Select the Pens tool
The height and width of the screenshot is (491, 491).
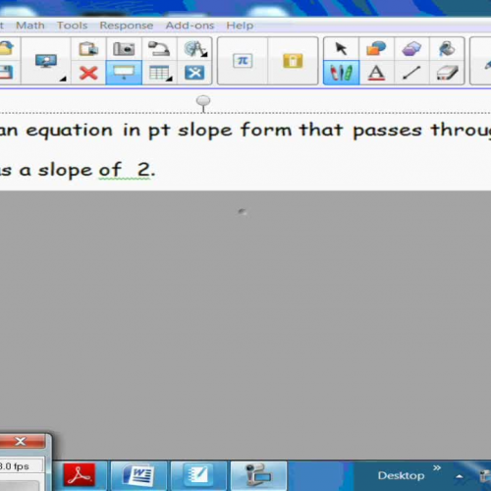click(341, 73)
